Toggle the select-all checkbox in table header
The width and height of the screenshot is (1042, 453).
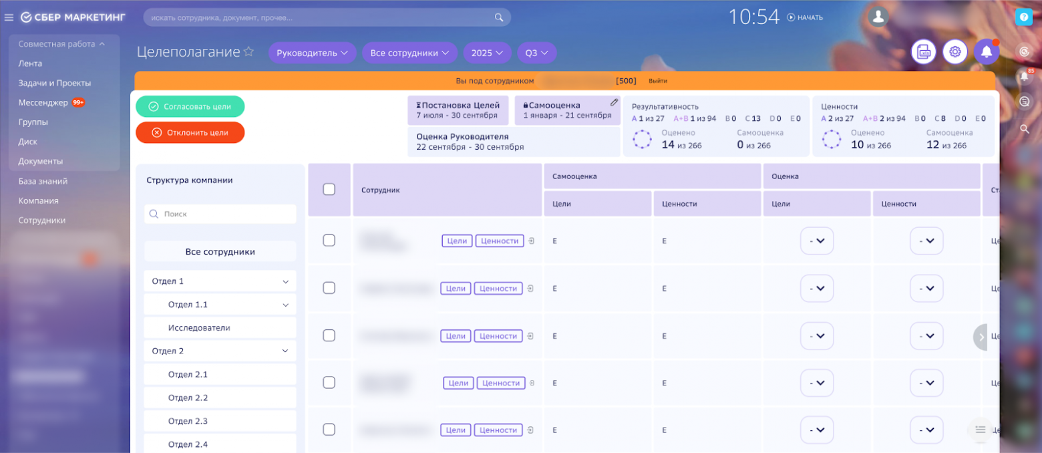point(329,190)
